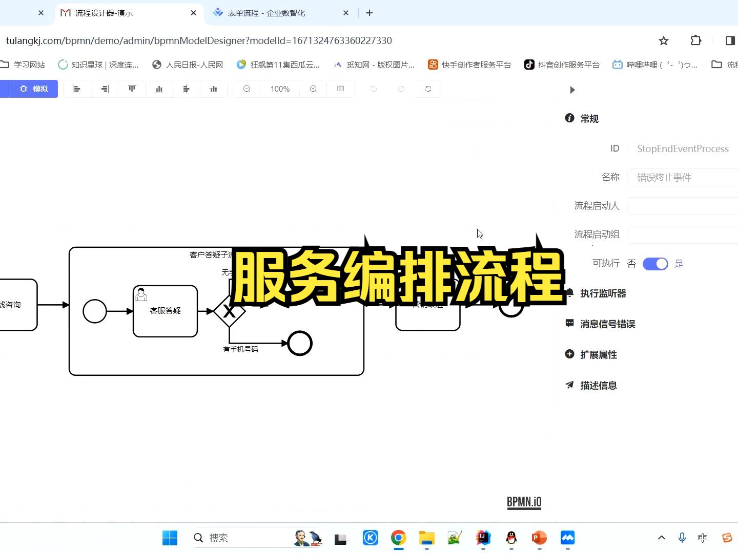Open the 狂飙第11集 bookmark

pos(278,65)
